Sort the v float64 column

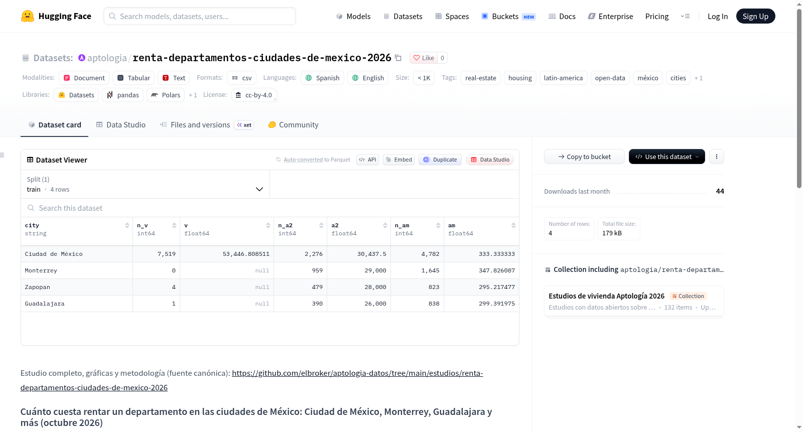pos(268,225)
